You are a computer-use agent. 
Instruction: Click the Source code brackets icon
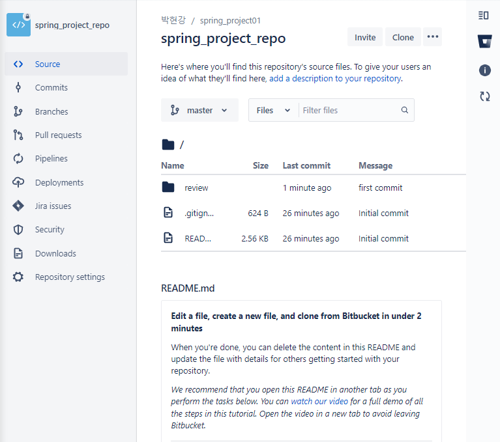click(18, 64)
